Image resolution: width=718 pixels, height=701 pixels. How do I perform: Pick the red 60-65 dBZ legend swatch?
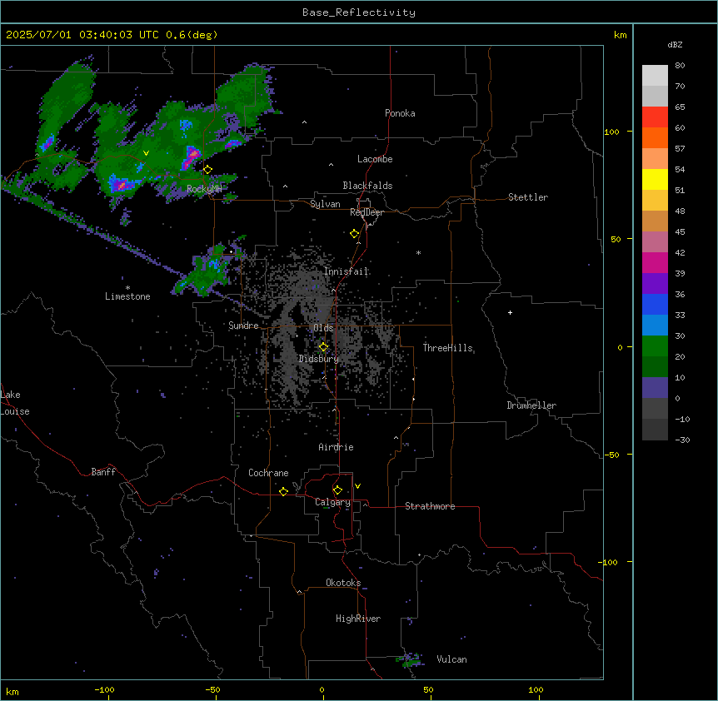click(655, 117)
